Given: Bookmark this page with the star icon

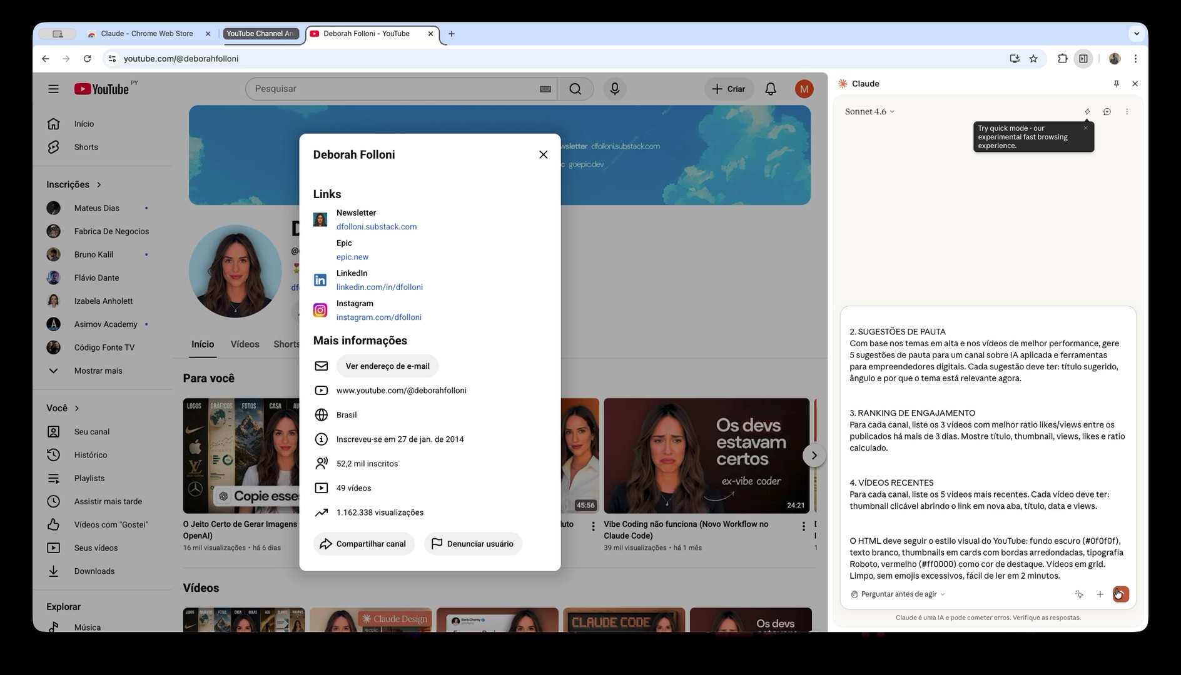Looking at the screenshot, I should coord(1033,59).
